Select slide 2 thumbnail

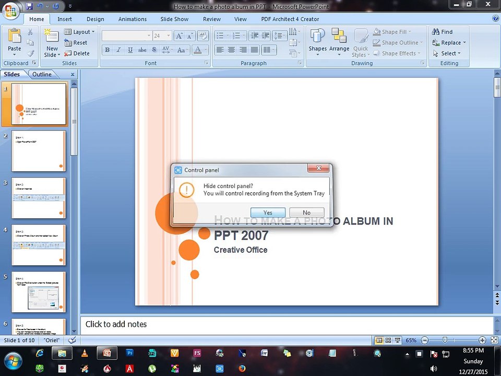click(39, 151)
